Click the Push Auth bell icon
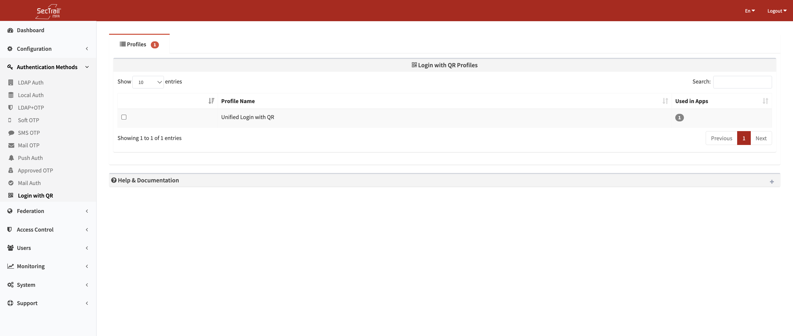 tap(11, 158)
